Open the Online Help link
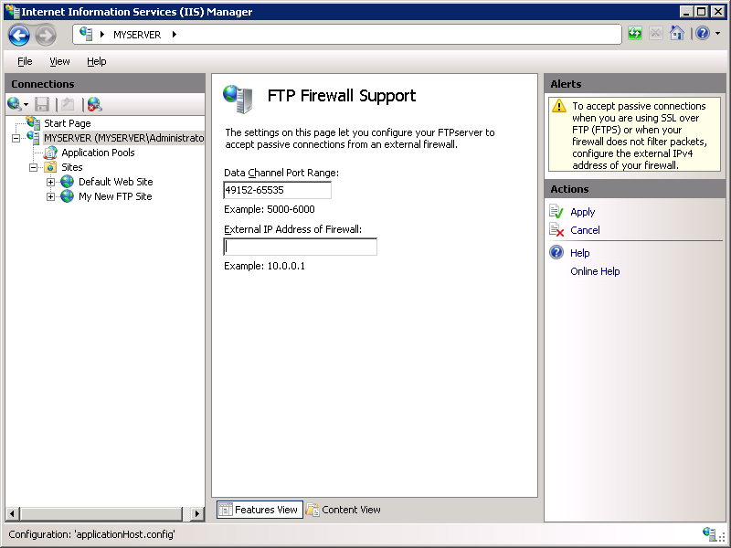This screenshot has height=548, width=731. point(595,271)
